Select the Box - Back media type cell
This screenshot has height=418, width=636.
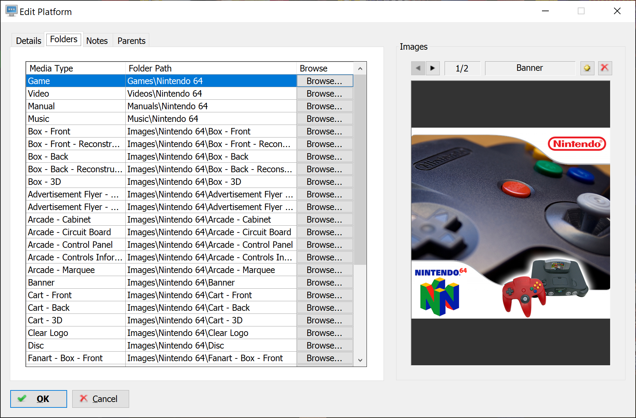click(76, 157)
